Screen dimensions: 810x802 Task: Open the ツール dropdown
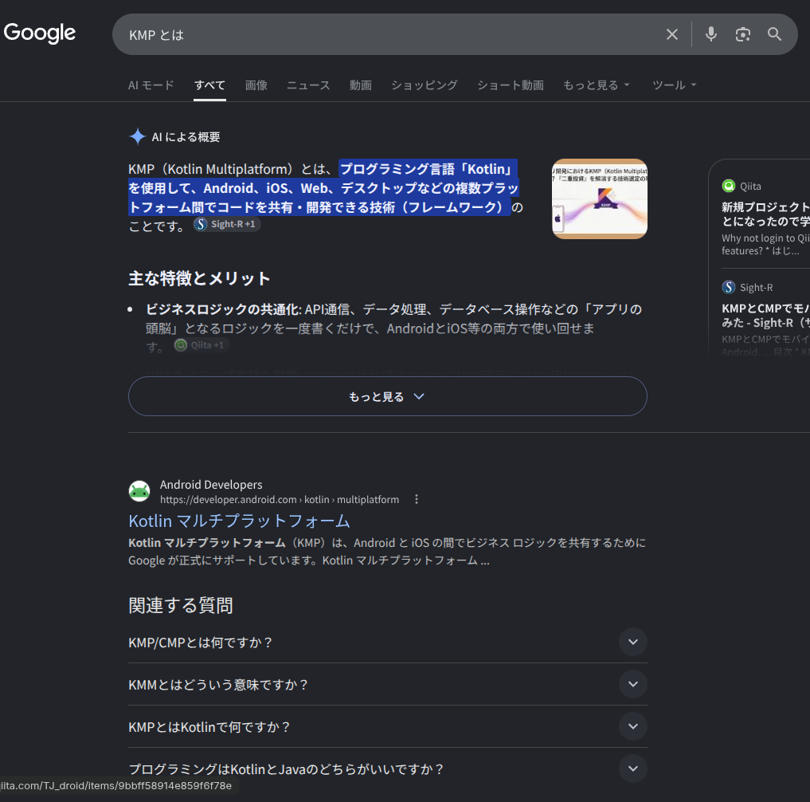(674, 85)
